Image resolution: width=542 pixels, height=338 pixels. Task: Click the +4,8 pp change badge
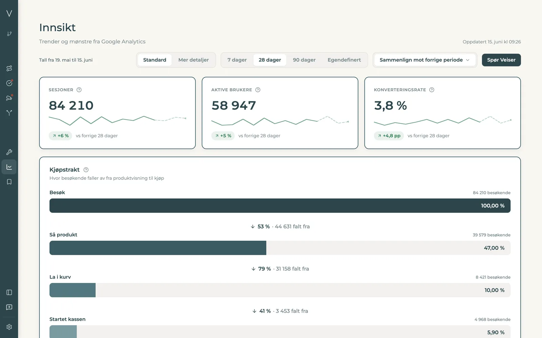pos(389,136)
